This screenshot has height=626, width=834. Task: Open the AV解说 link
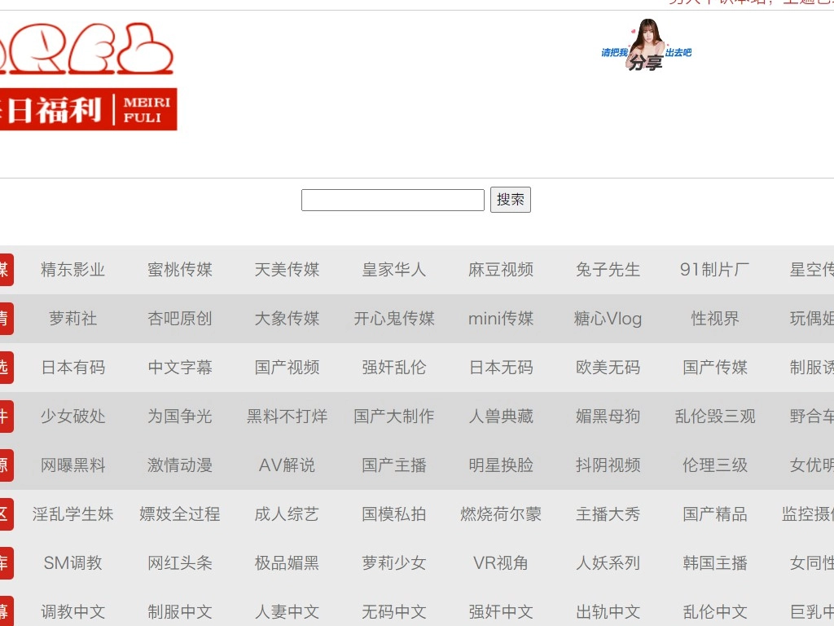(287, 465)
